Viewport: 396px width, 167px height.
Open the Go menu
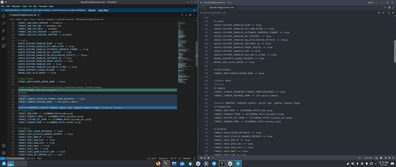pos(30,6)
